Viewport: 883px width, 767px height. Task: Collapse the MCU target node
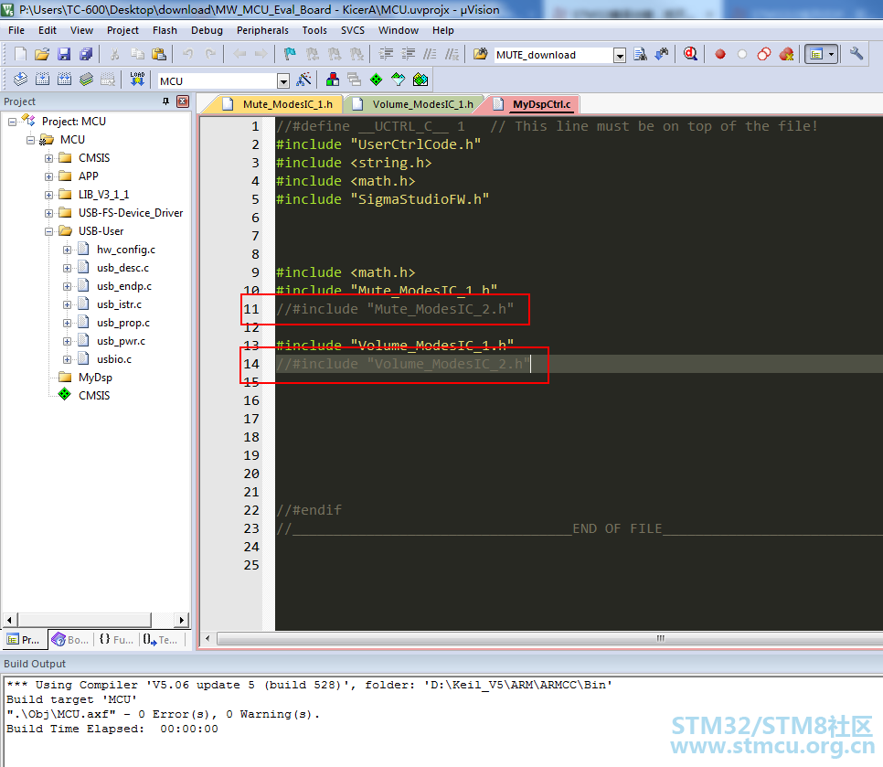pyautogui.click(x=30, y=140)
